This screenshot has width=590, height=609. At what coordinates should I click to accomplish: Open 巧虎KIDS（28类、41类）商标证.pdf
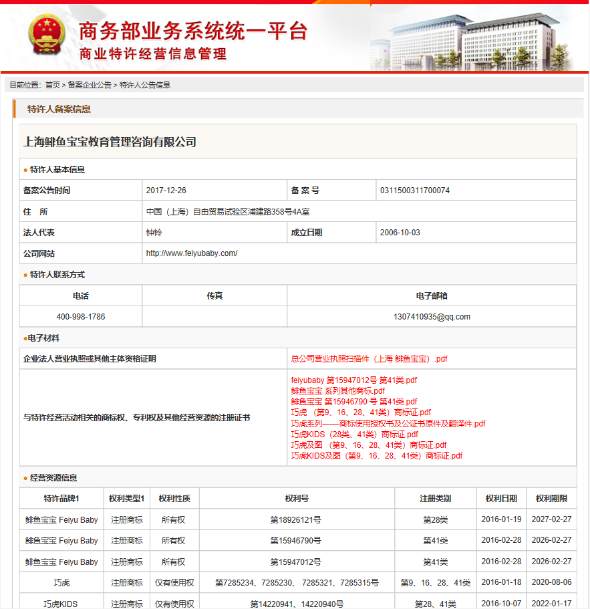click(x=354, y=435)
